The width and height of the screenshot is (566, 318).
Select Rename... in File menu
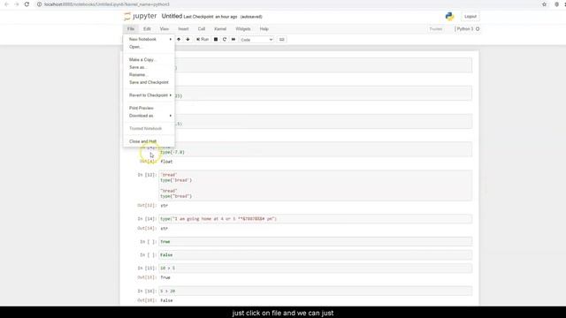149,74
